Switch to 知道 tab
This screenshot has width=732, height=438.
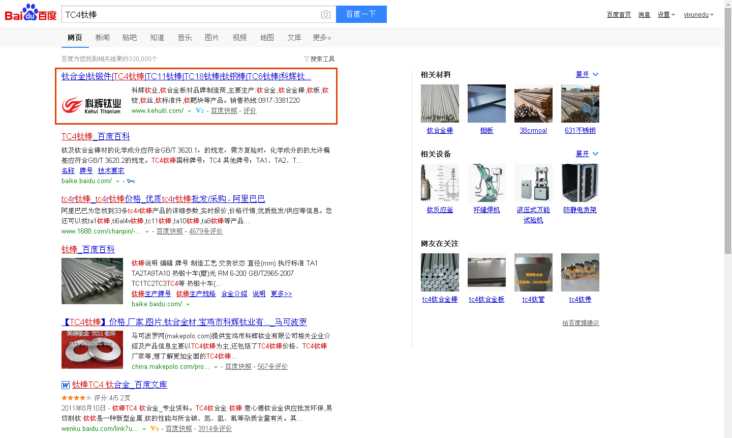[157, 38]
